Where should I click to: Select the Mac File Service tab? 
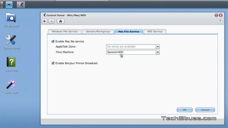coord(129,32)
